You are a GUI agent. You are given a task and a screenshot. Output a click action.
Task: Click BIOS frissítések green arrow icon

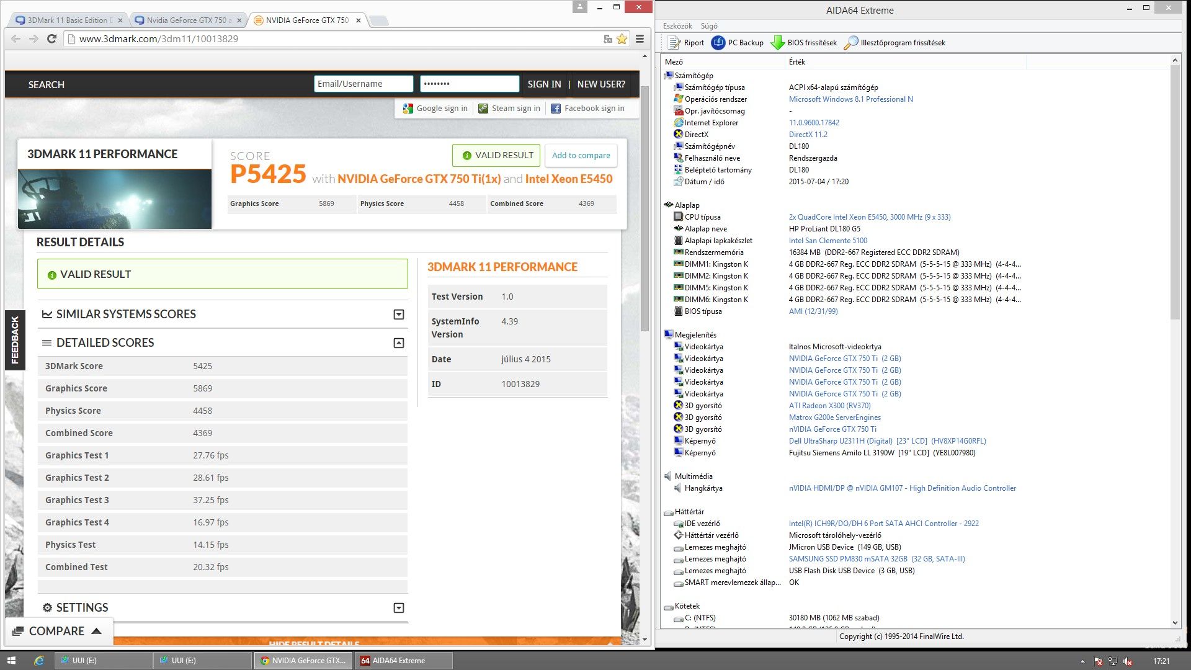(x=777, y=42)
